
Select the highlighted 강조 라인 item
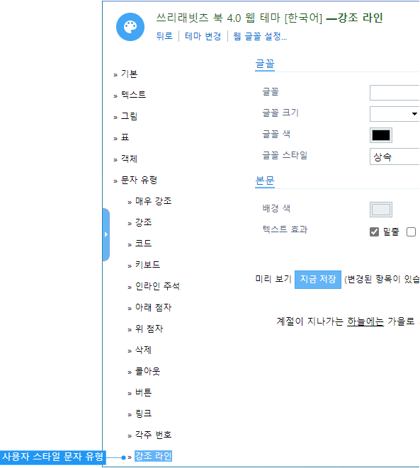[154, 456]
